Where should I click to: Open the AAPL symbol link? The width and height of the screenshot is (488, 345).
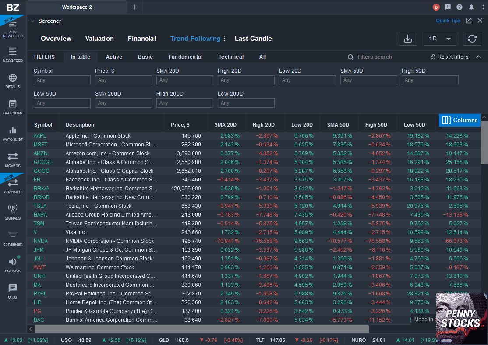[x=40, y=136]
